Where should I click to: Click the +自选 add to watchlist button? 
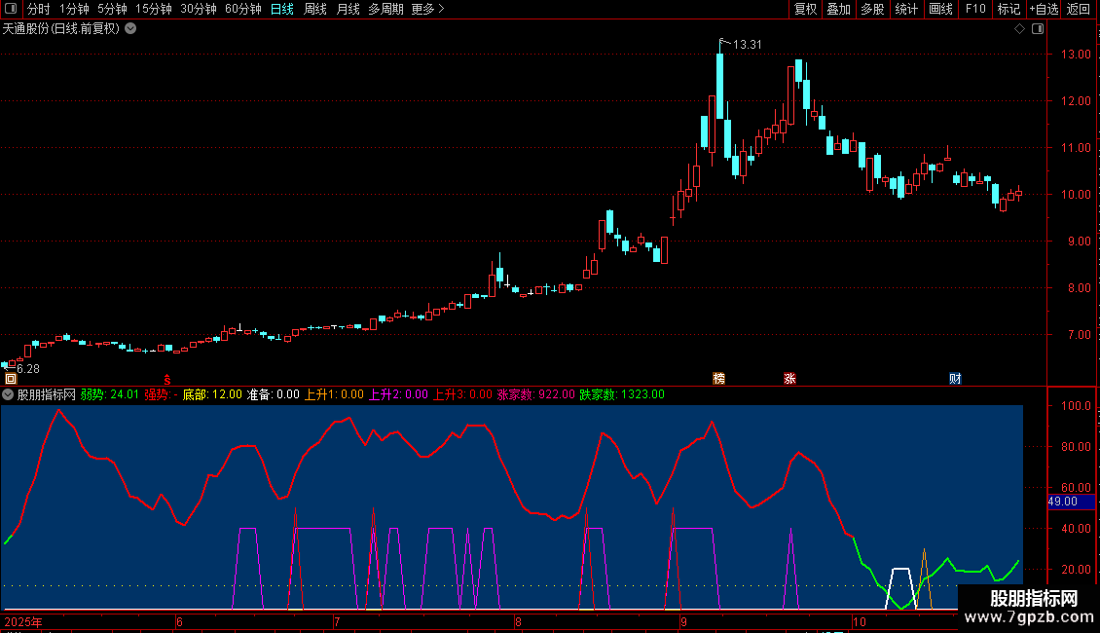click(x=1043, y=10)
